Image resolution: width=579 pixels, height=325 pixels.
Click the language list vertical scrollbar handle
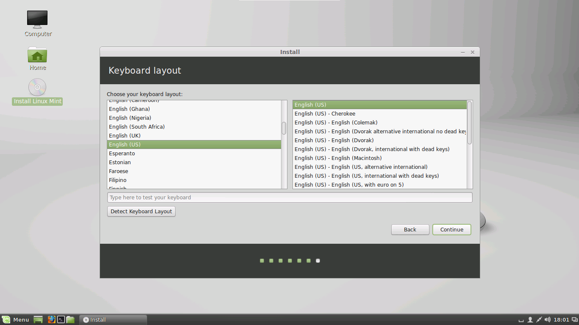click(284, 128)
